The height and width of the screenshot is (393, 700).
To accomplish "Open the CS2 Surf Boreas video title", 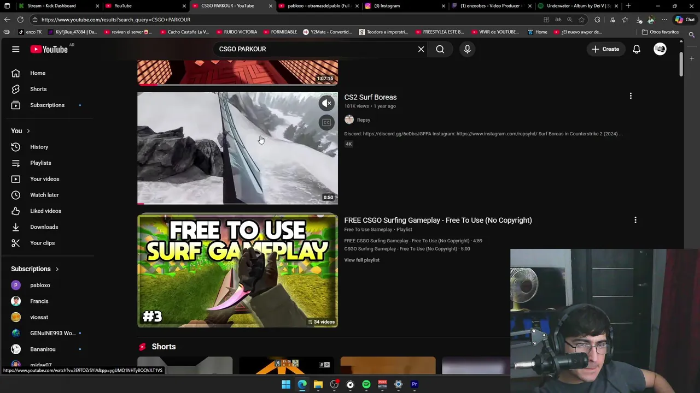I will [370, 97].
